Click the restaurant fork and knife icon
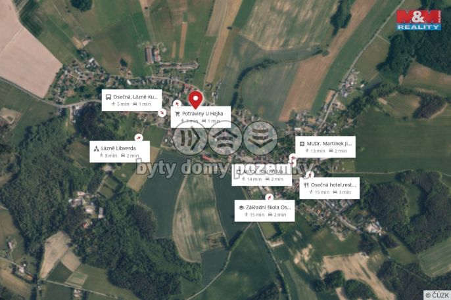This screenshot has height=300, width=451. [x=306, y=185]
